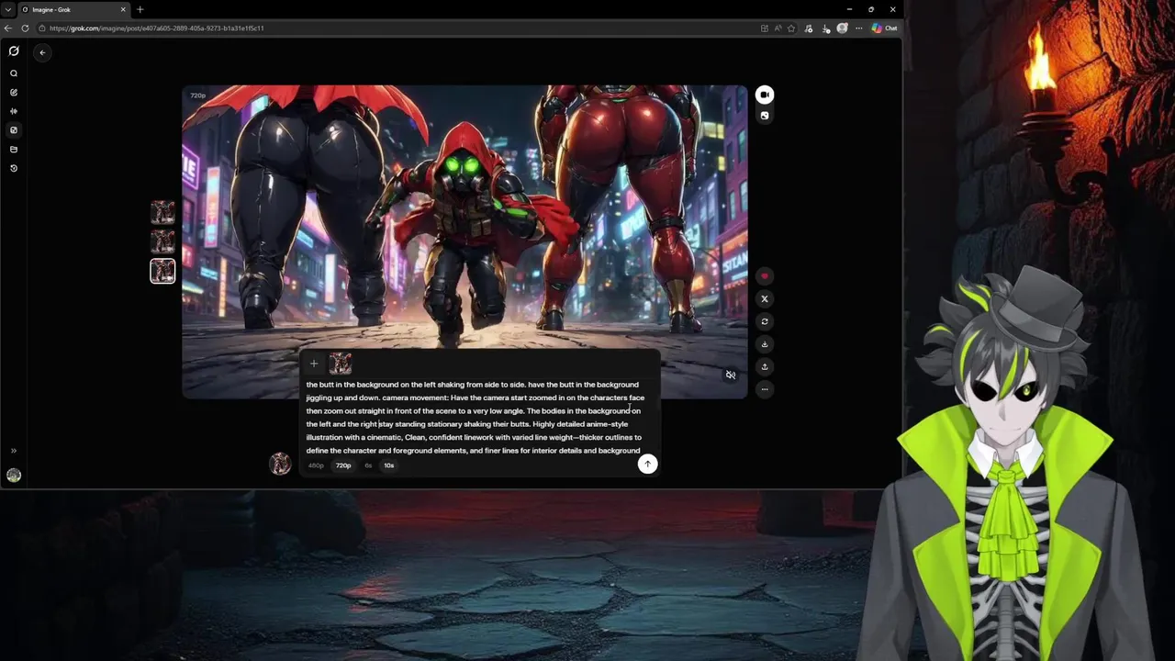Choose 6s duration option

click(368, 465)
